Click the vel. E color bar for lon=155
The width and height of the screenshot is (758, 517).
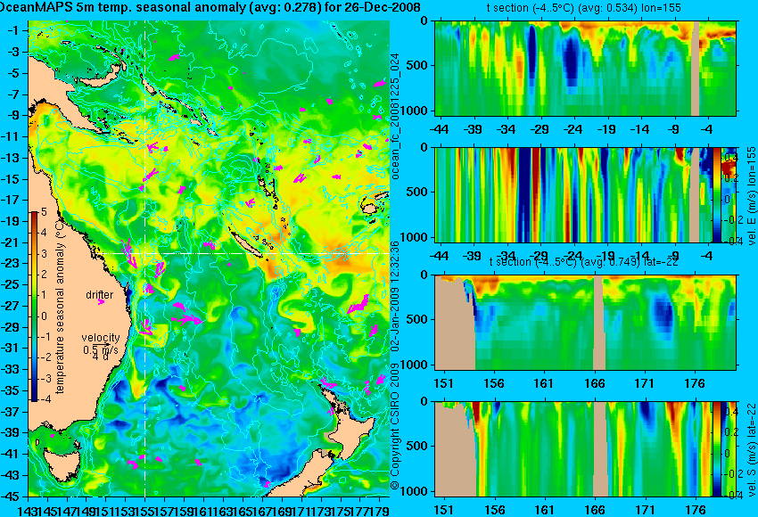pyautogui.click(x=717, y=194)
